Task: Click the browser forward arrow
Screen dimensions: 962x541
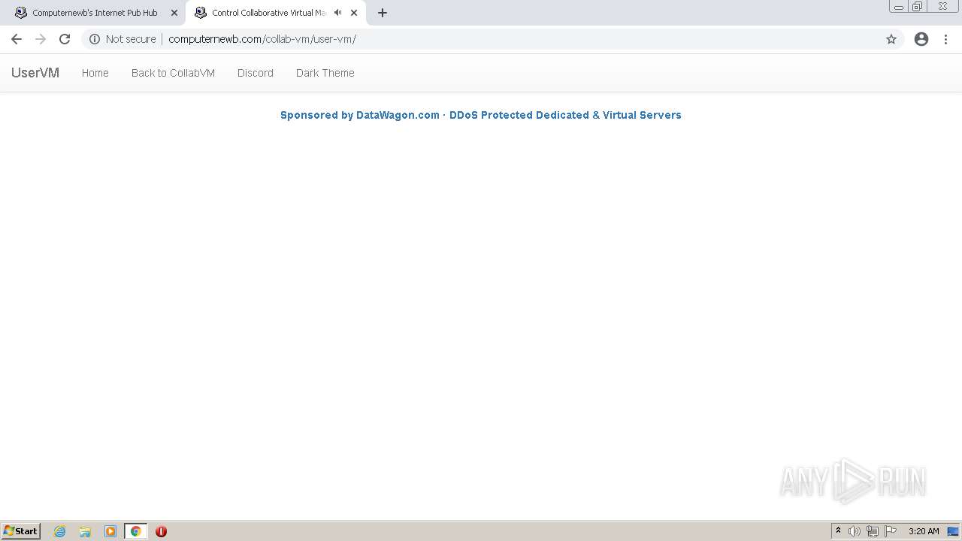Action: (41, 39)
